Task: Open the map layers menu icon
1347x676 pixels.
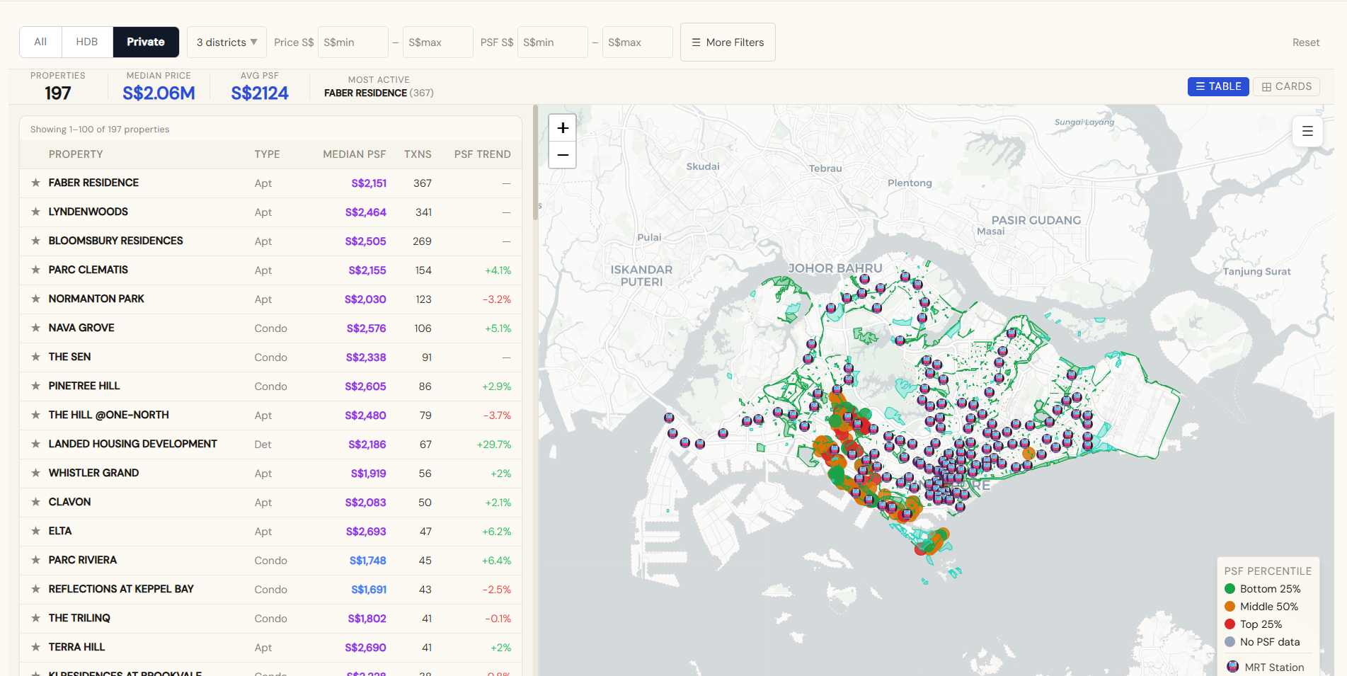Action: tap(1307, 132)
